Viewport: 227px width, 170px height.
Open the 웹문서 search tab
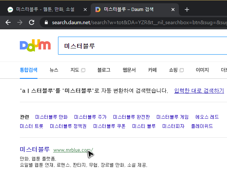click(x=129, y=70)
